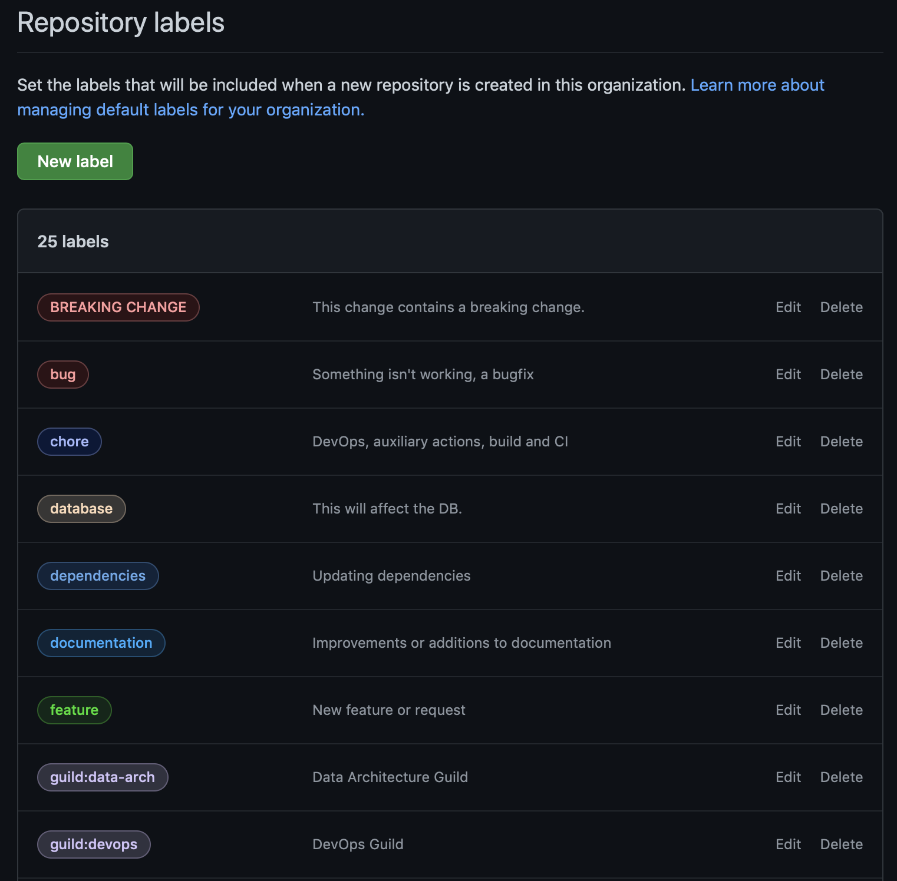Viewport: 897px width, 881px height.
Task: Select the chore label pill
Action: pyautogui.click(x=70, y=442)
